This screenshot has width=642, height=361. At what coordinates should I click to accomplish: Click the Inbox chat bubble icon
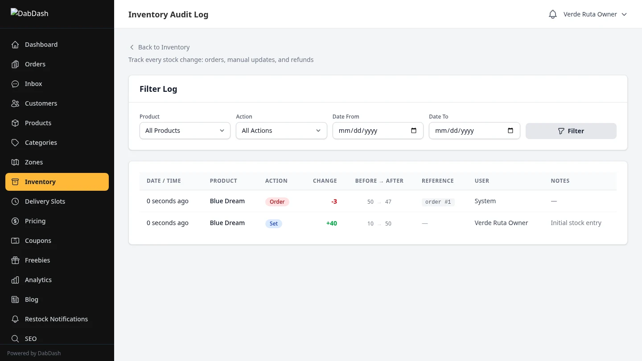[x=15, y=84]
